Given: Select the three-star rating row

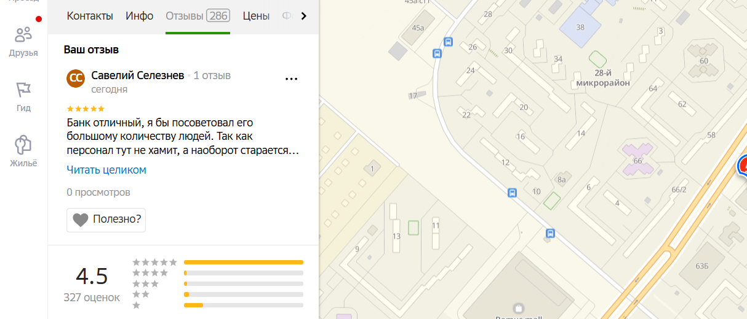Looking at the screenshot, I should point(218,283).
